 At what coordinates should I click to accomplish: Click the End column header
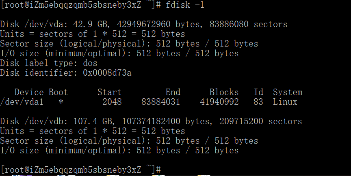pos(173,92)
